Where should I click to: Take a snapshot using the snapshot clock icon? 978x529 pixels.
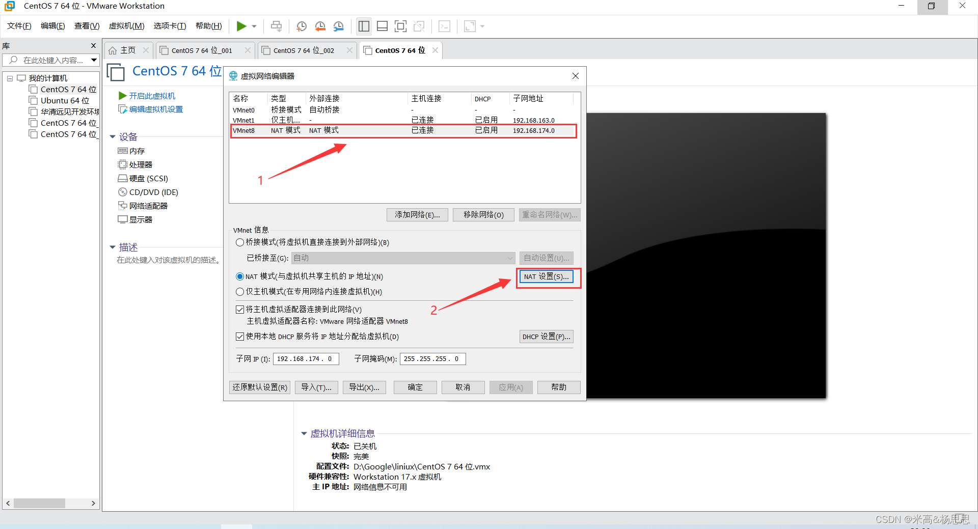[x=301, y=26]
